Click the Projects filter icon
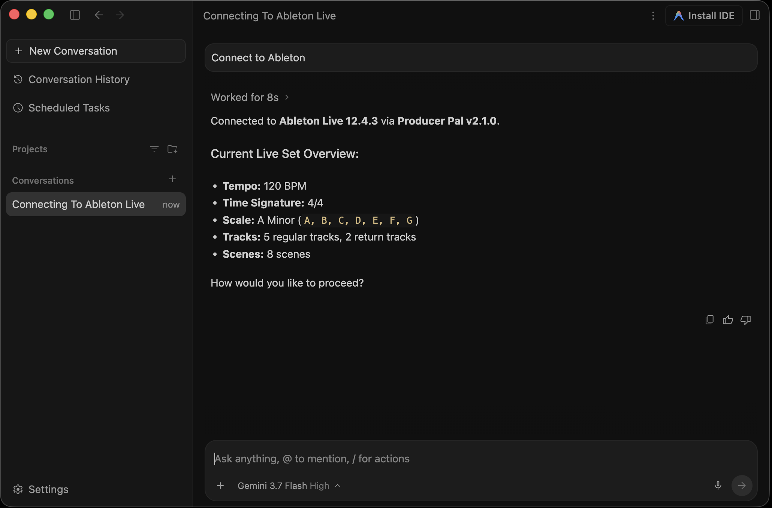772x508 pixels. tap(154, 149)
